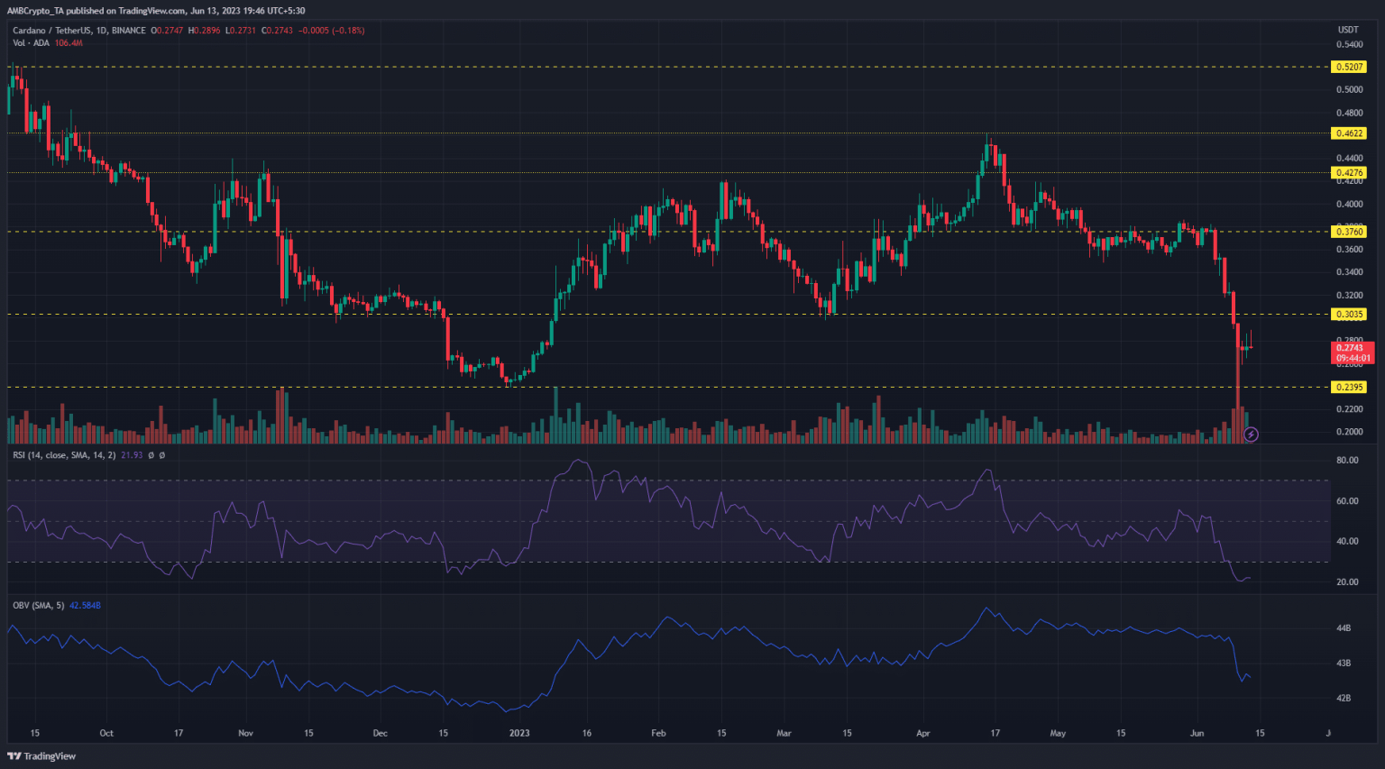1385x769 pixels.
Task: Toggle the 0.2395 dashed support level label
Action: pos(1349,388)
